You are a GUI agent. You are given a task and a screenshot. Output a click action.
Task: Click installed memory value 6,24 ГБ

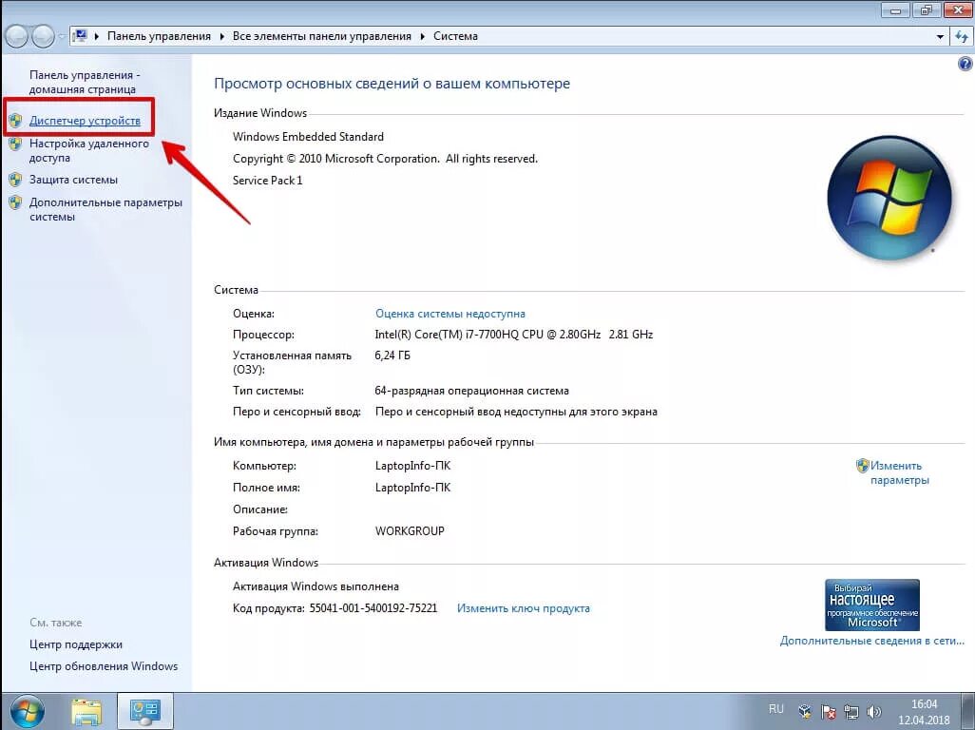coord(392,355)
